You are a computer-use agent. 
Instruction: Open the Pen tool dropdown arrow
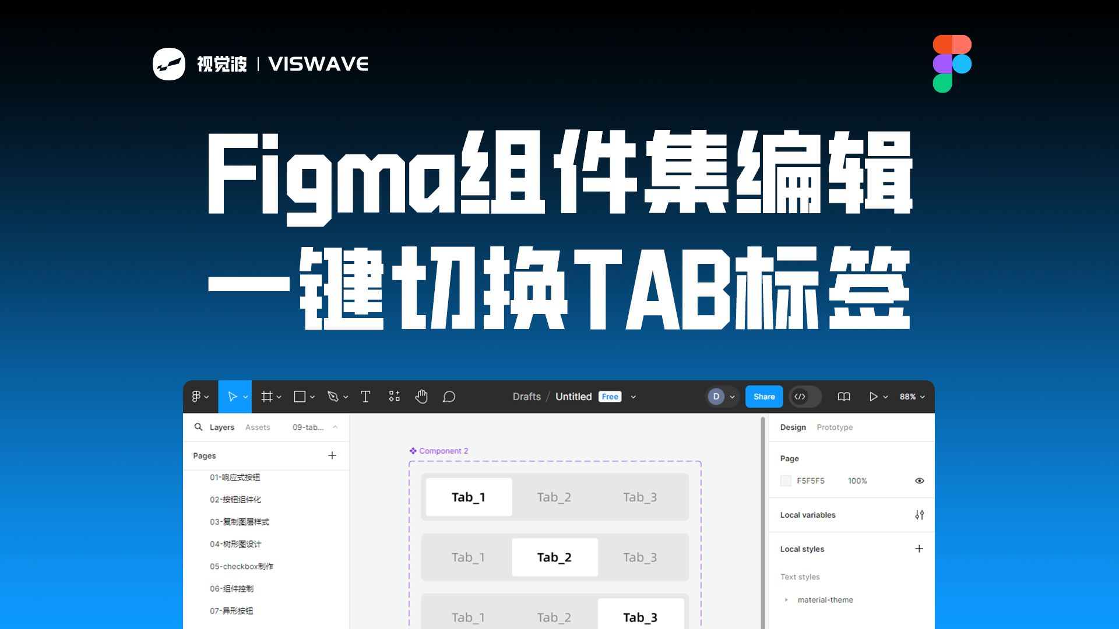tap(346, 397)
